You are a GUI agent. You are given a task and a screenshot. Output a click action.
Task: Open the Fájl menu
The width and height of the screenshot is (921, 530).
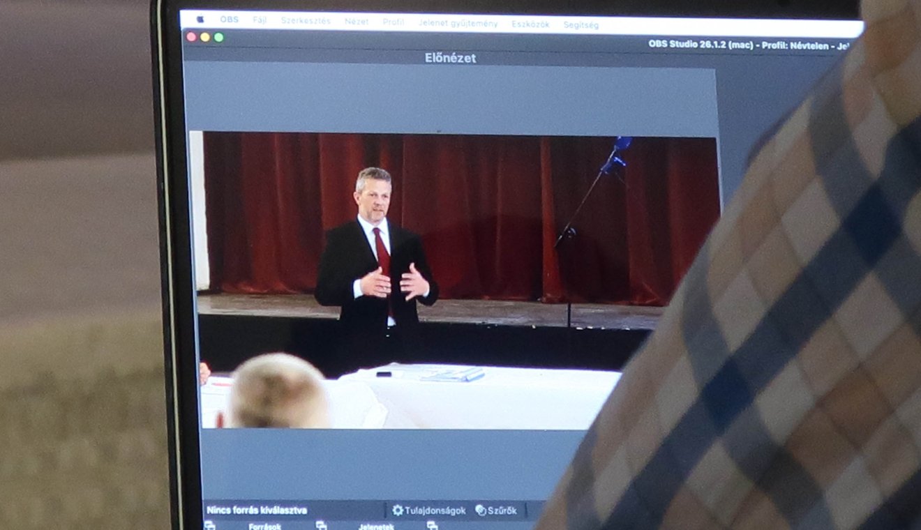click(x=260, y=21)
